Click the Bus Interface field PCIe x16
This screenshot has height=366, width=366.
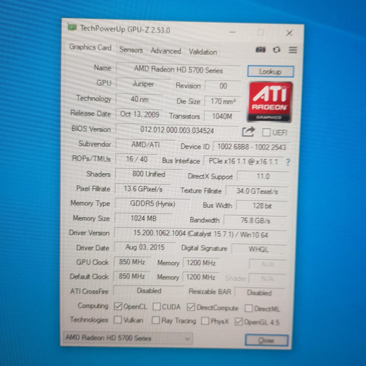[x=243, y=161]
